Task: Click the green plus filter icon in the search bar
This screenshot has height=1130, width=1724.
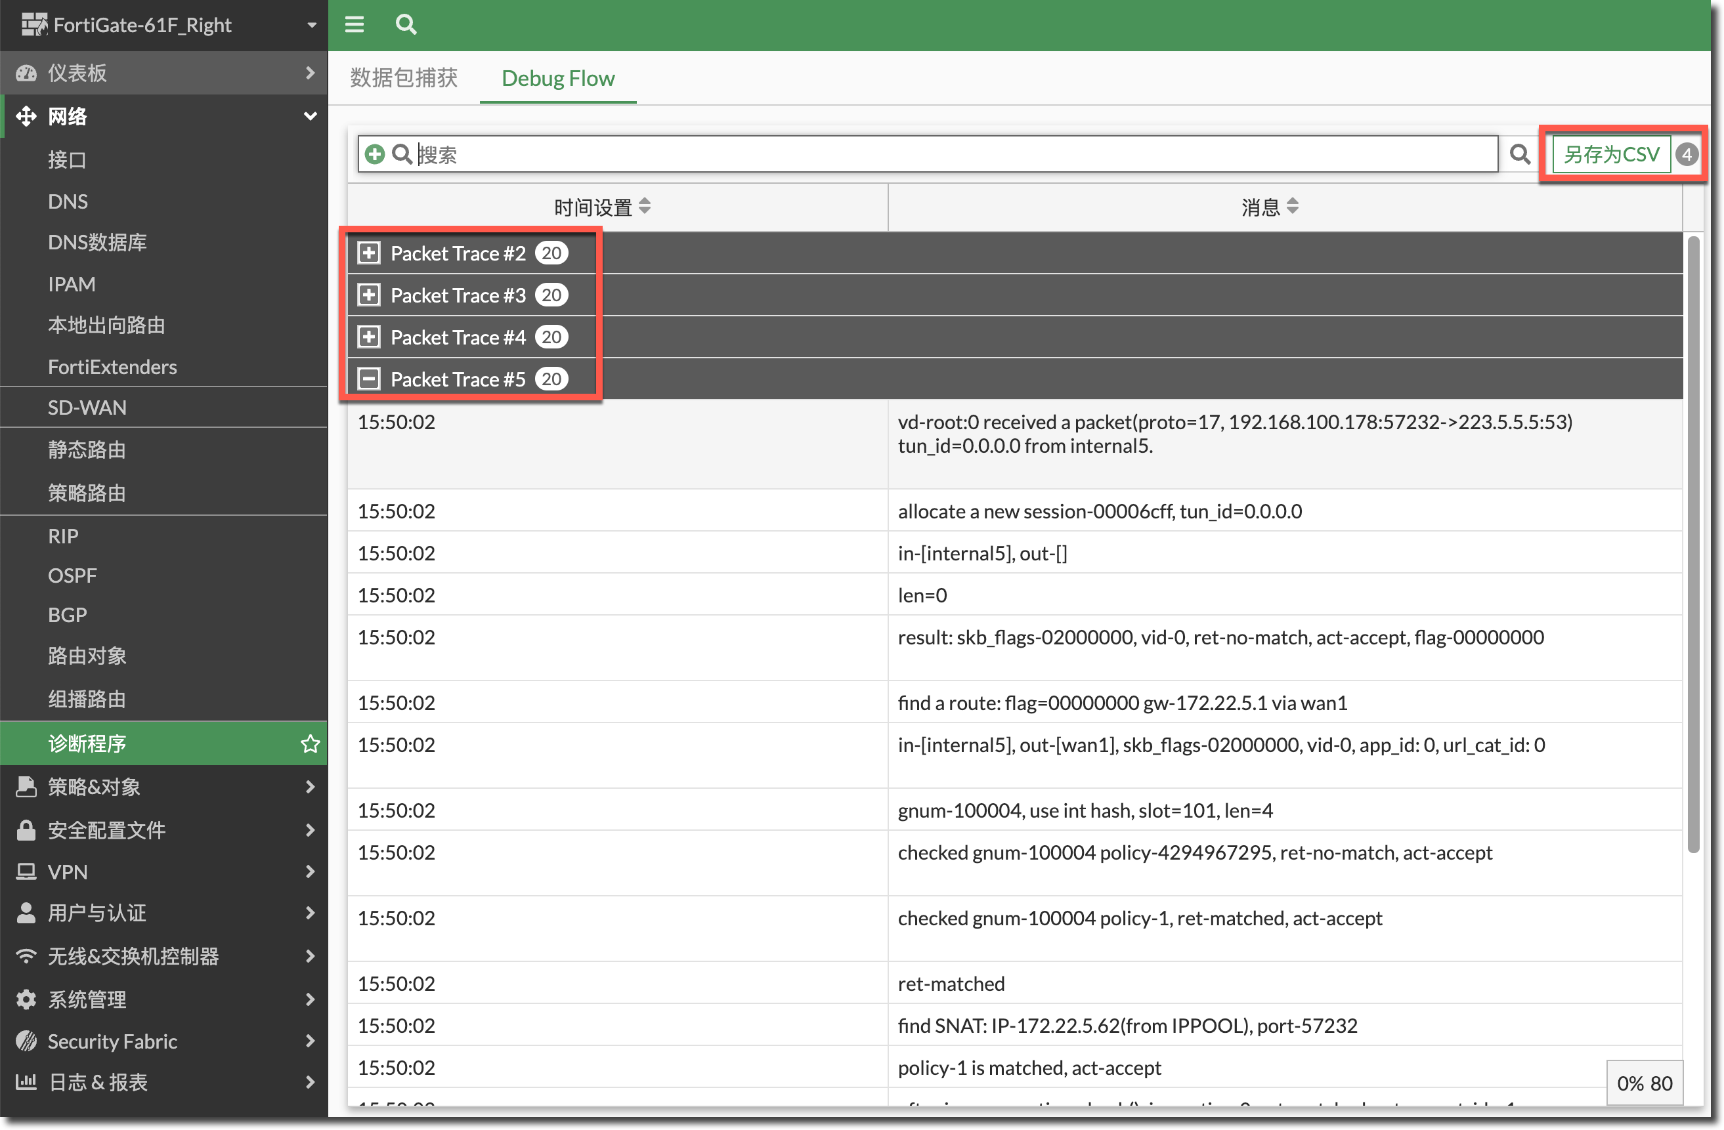Action: [x=374, y=154]
